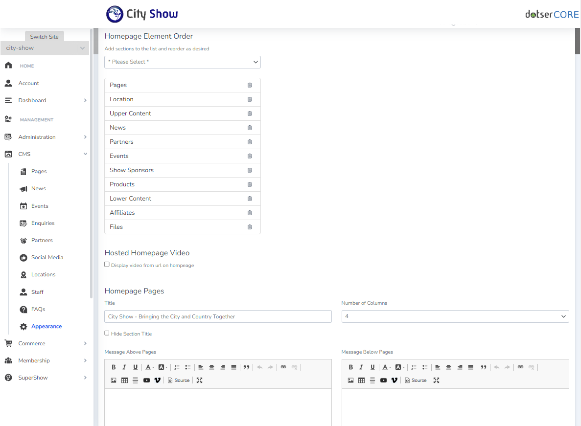The height and width of the screenshot is (426, 581).
Task: Click the homepage pages Title input field
Action: [218, 316]
